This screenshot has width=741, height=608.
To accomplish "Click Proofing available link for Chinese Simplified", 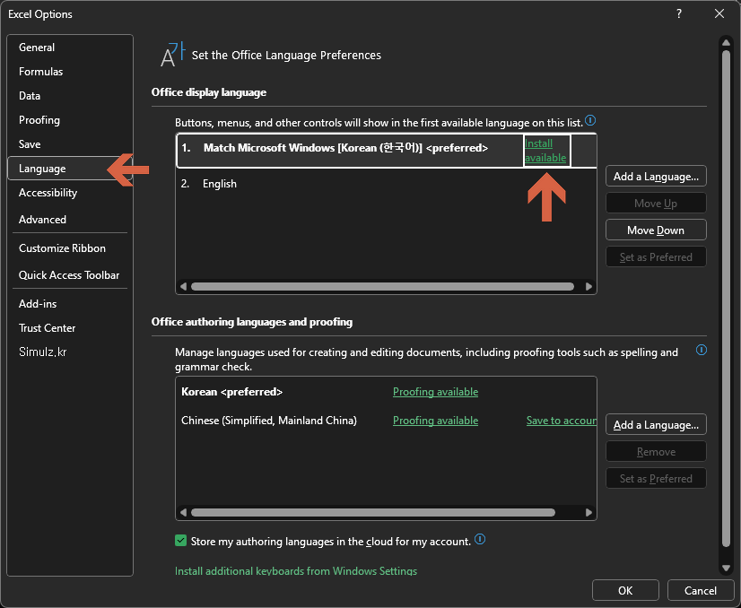I will [435, 421].
